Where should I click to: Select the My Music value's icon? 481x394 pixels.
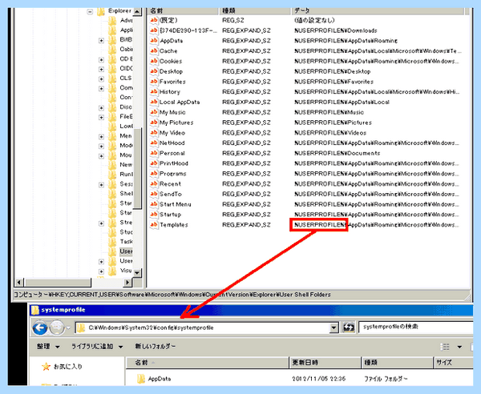[154, 112]
